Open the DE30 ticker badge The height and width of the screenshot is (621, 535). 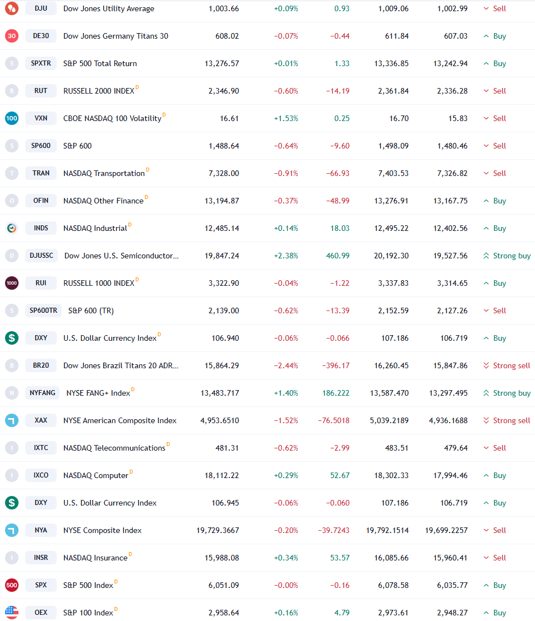(x=41, y=36)
